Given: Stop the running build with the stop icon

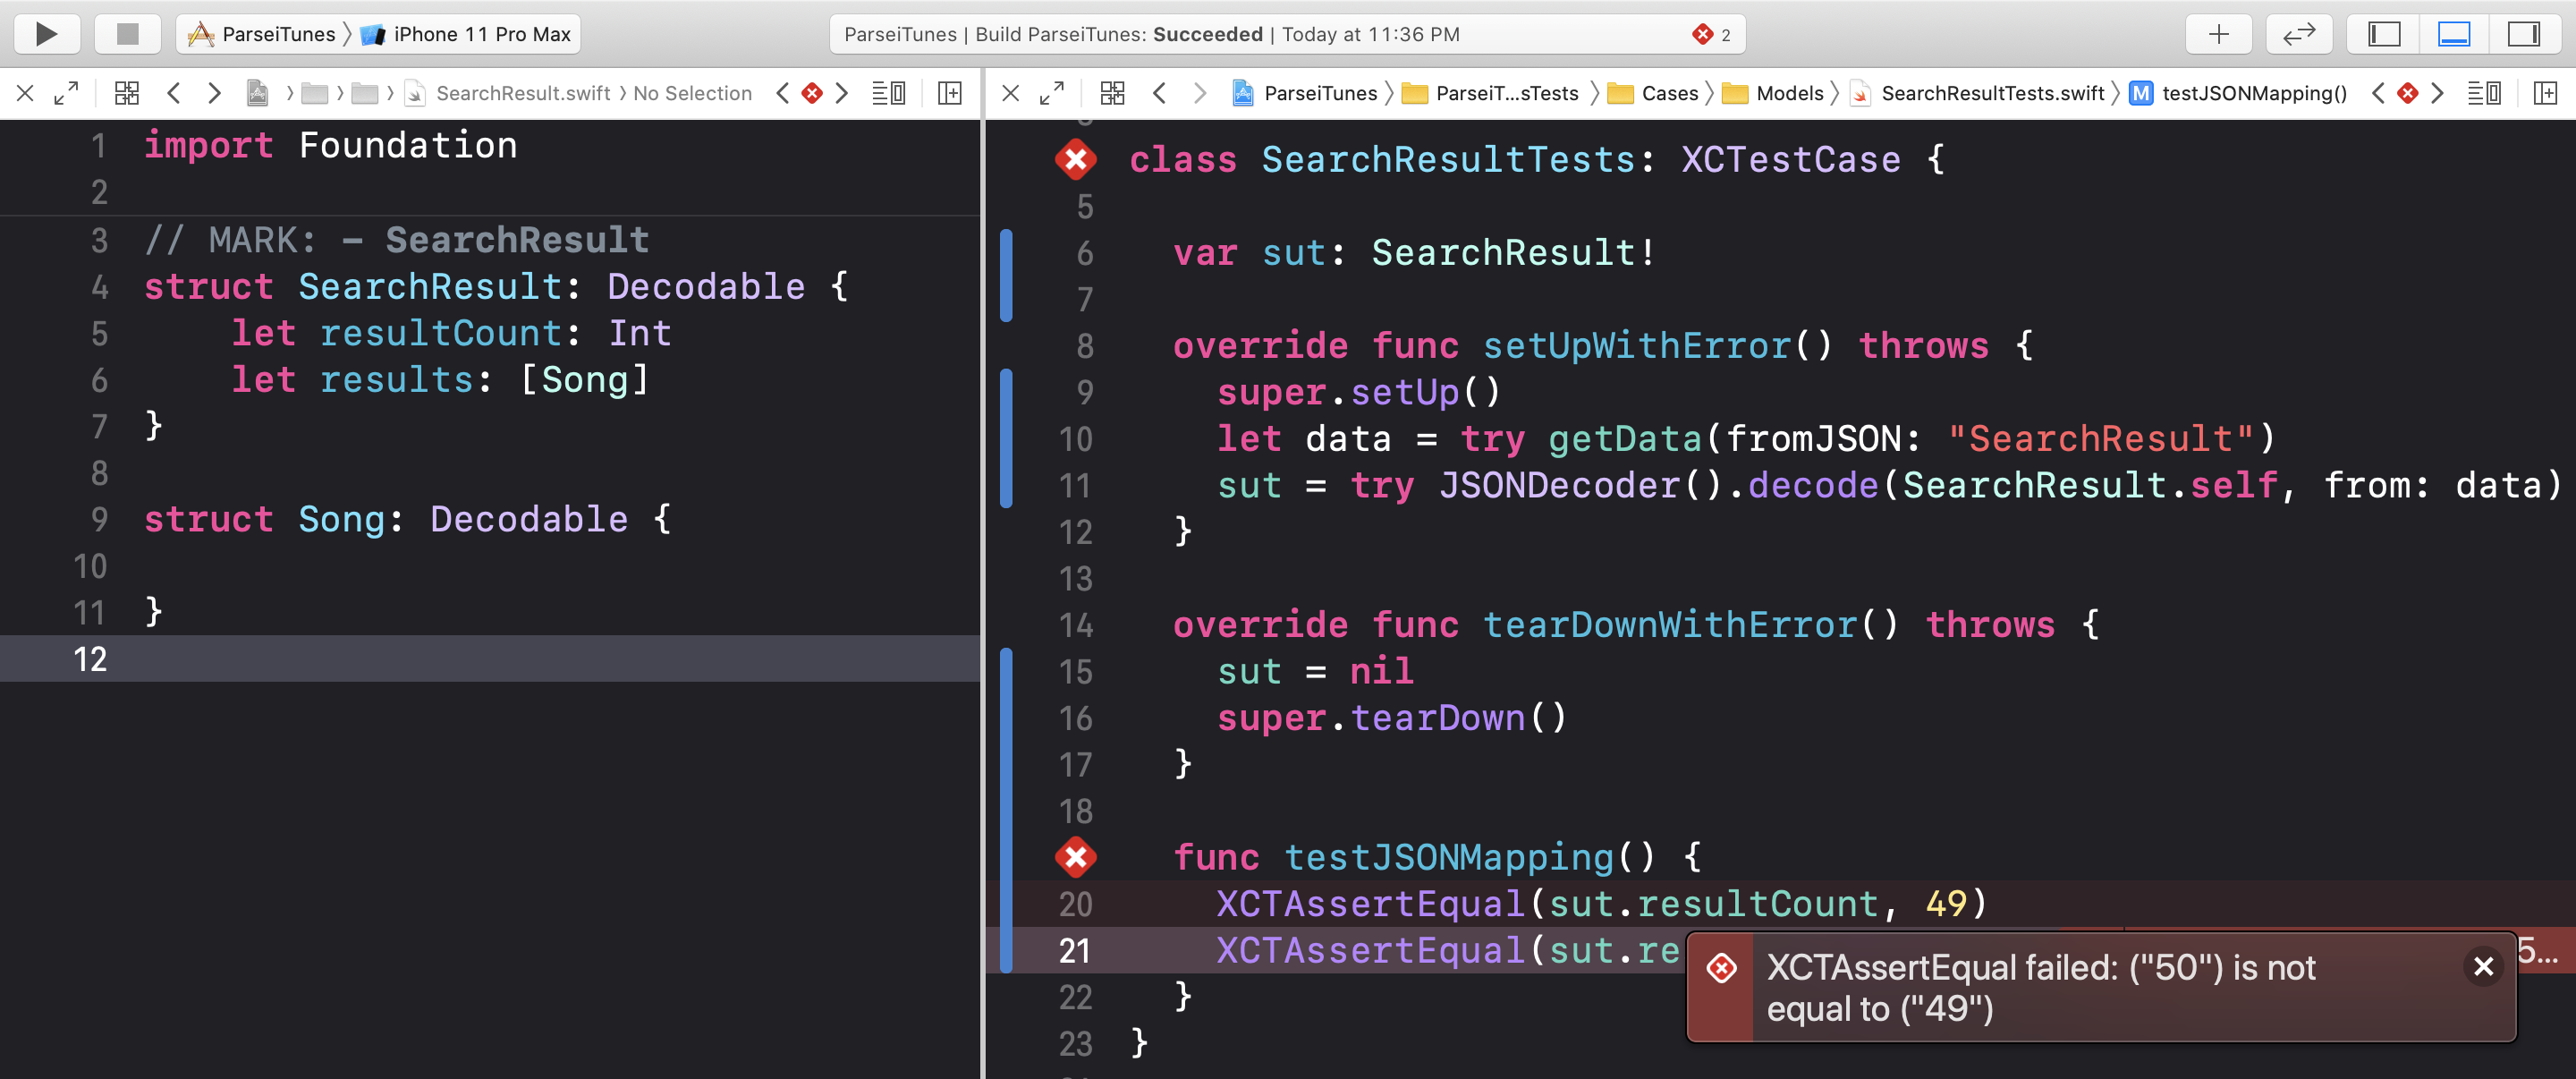Looking at the screenshot, I should click(128, 33).
